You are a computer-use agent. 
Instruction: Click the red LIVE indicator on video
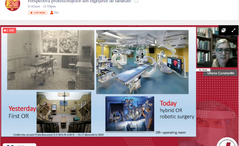9,31
